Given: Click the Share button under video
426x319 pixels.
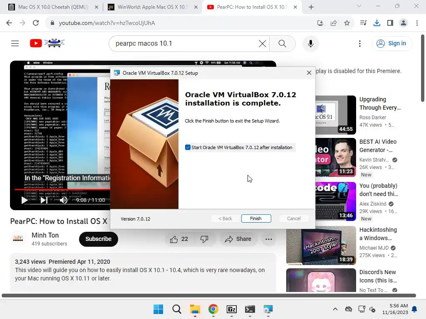Looking at the screenshot, I should click(x=238, y=239).
